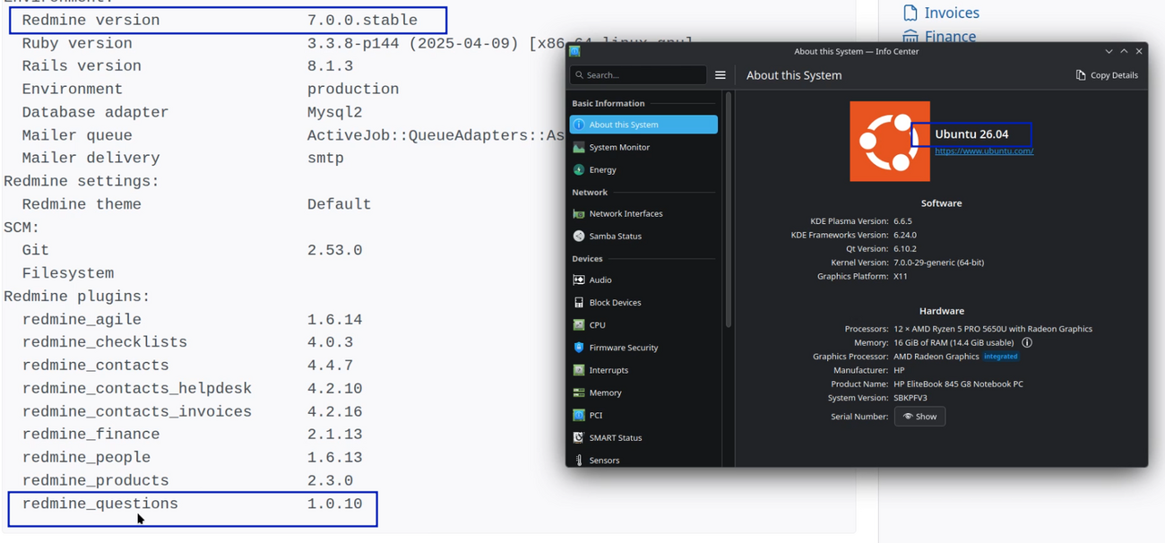The image size is (1165, 543).
Task: Click the System Version 'SBKPFV3' value
Action: 910,398
